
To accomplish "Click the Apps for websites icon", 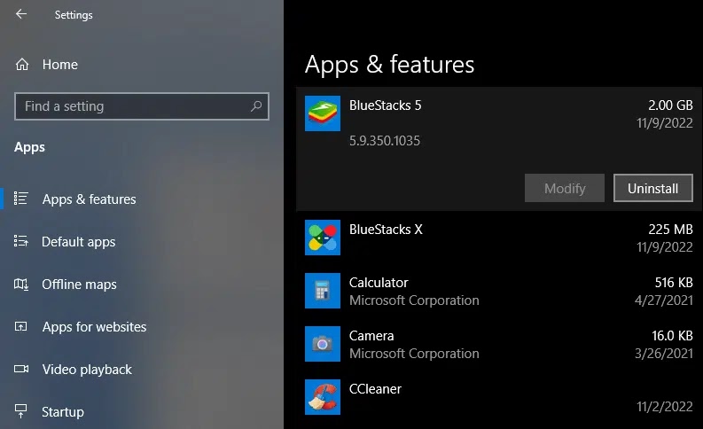I will [x=21, y=326].
